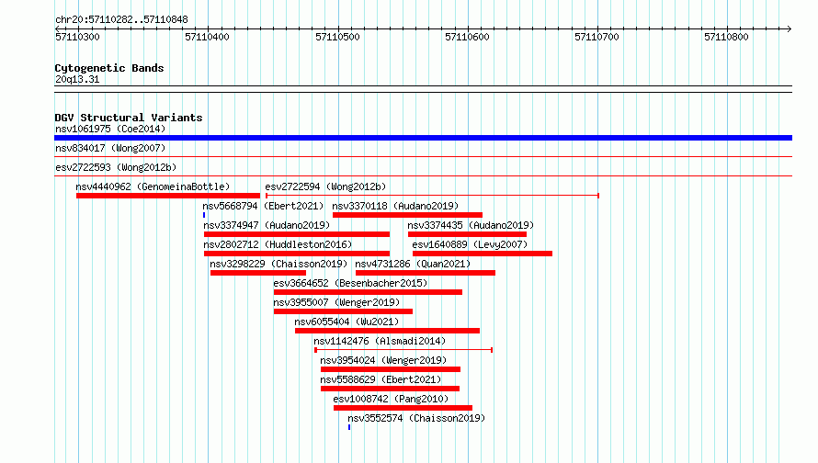Select the nsv834017 (Wong2007) label
Viewport: 818px width, 463px height.
pyautogui.click(x=110, y=148)
